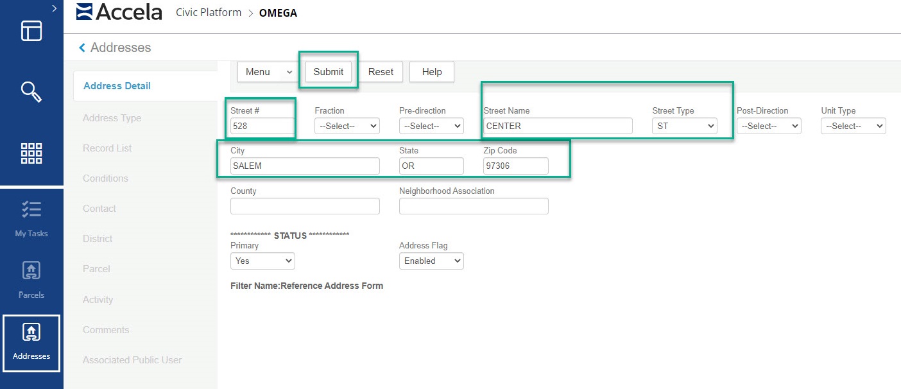
Task: Open the Primary Yes dropdown
Action: (x=262, y=261)
